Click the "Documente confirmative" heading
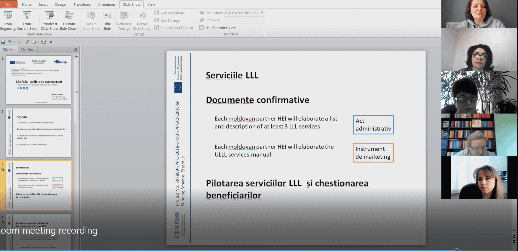518x251 pixels. (258, 100)
